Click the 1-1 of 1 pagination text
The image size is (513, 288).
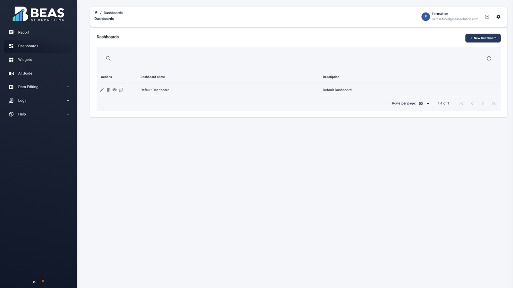click(443, 103)
